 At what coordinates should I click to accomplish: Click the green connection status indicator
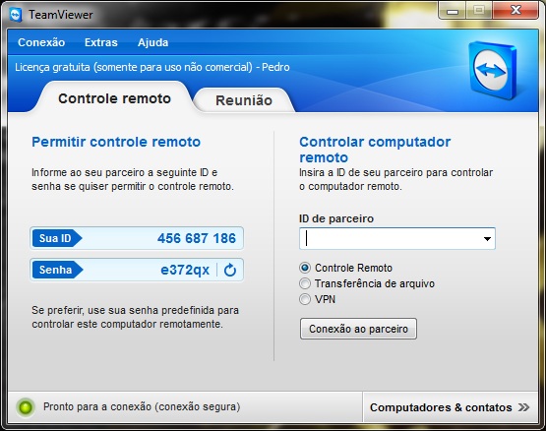coord(26,407)
